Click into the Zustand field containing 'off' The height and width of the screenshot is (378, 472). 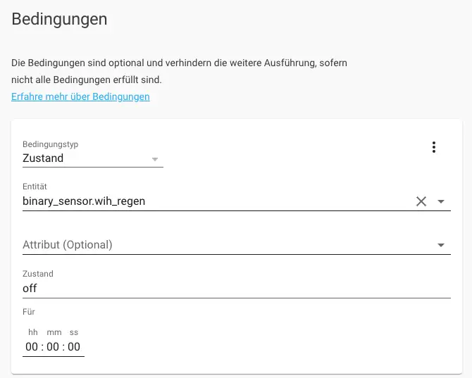point(211,288)
